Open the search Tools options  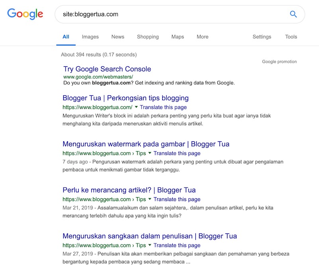pyautogui.click(x=291, y=37)
